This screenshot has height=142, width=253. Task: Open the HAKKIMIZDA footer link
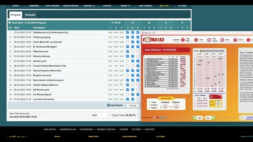86,129
